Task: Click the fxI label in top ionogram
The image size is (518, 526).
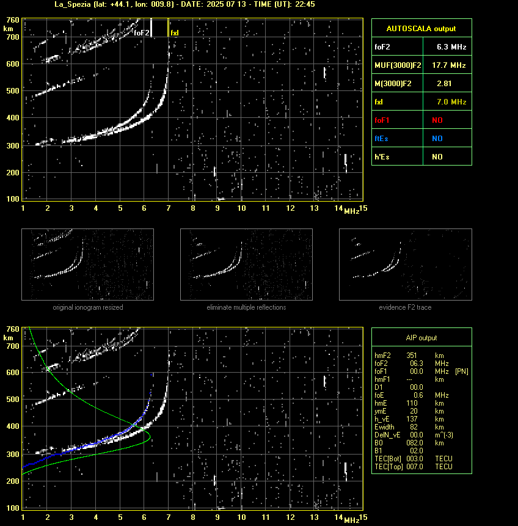Action: [175, 33]
